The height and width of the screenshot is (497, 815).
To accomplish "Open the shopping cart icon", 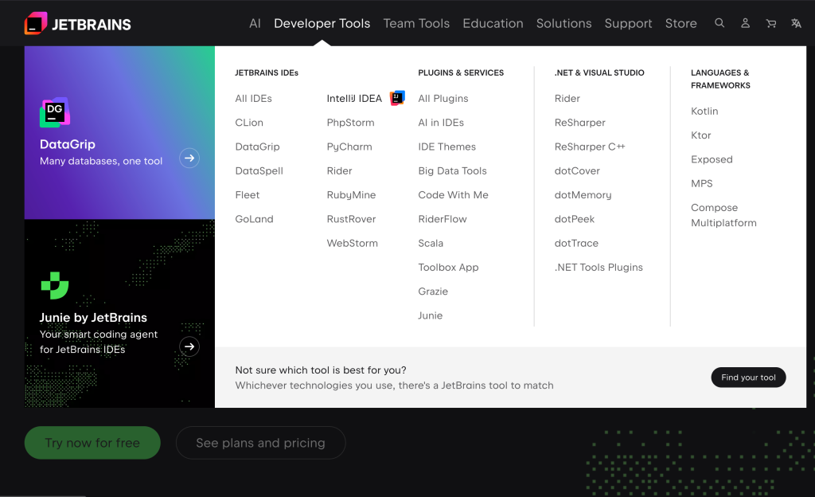I will tap(770, 23).
